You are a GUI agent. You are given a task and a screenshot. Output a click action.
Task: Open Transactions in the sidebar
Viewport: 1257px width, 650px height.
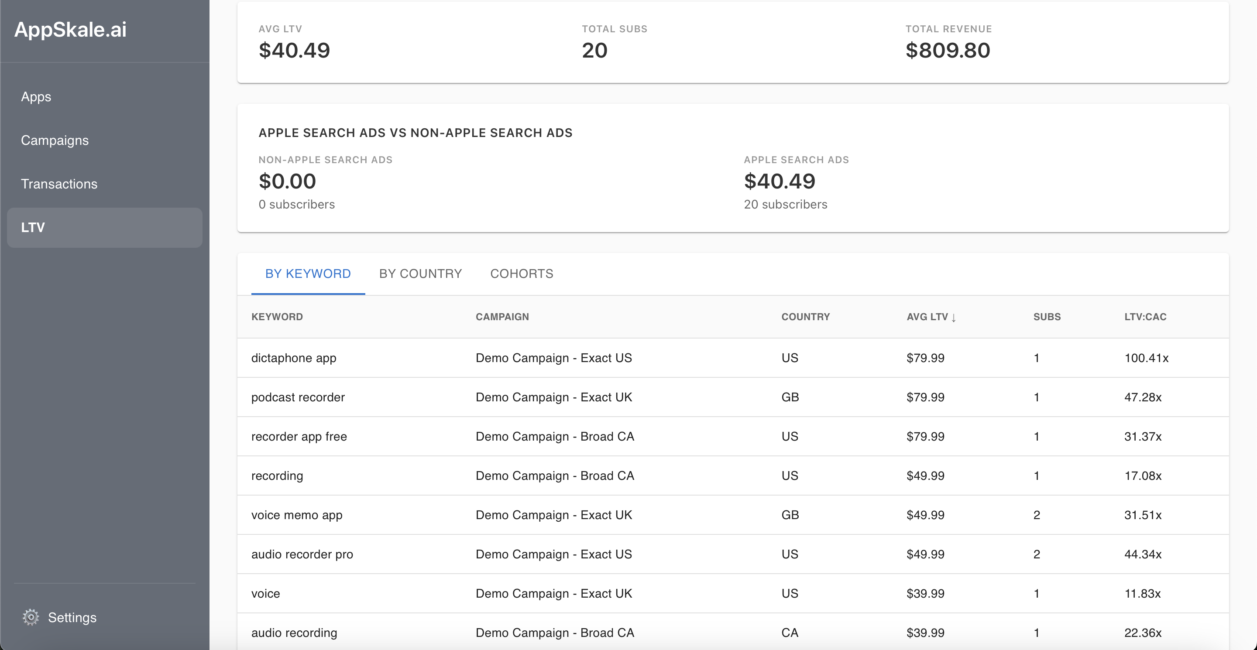point(59,184)
